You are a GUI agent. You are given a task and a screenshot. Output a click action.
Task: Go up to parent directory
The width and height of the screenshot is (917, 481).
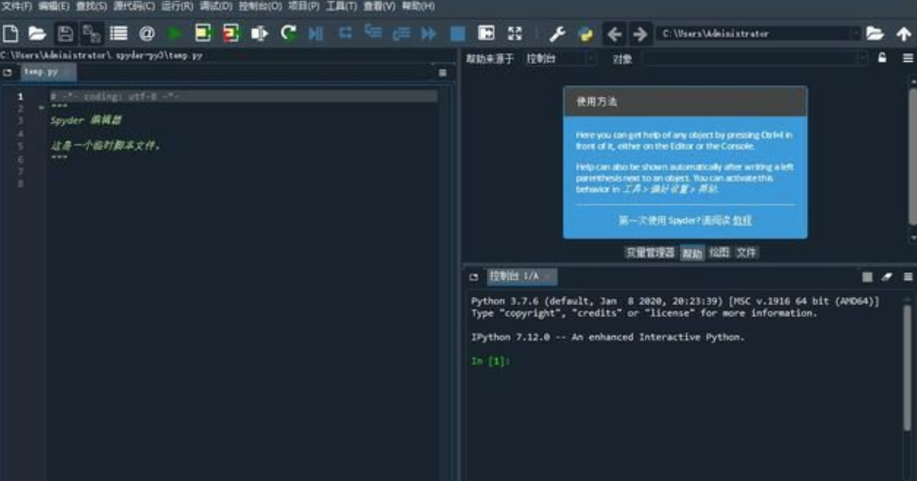(904, 34)
